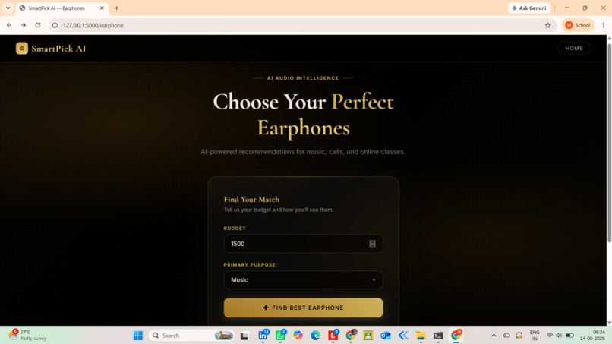
Task: Open the Wi-Fi network tray icon
Action: click(550, 336)
